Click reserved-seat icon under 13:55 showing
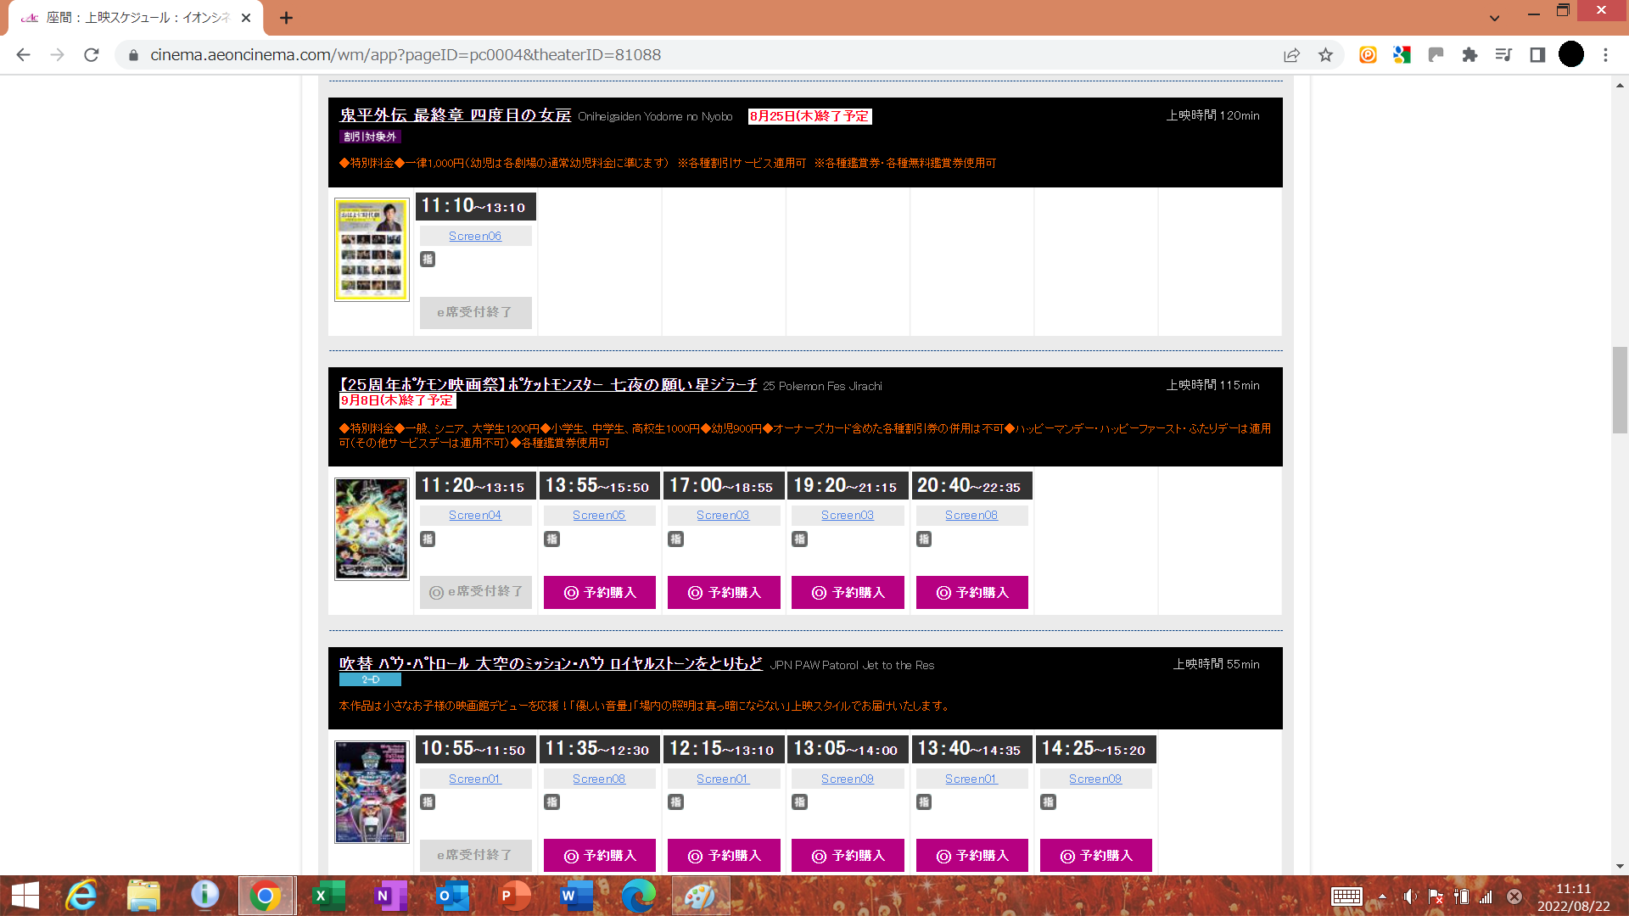1629x916 pixels. click(551, 539)
